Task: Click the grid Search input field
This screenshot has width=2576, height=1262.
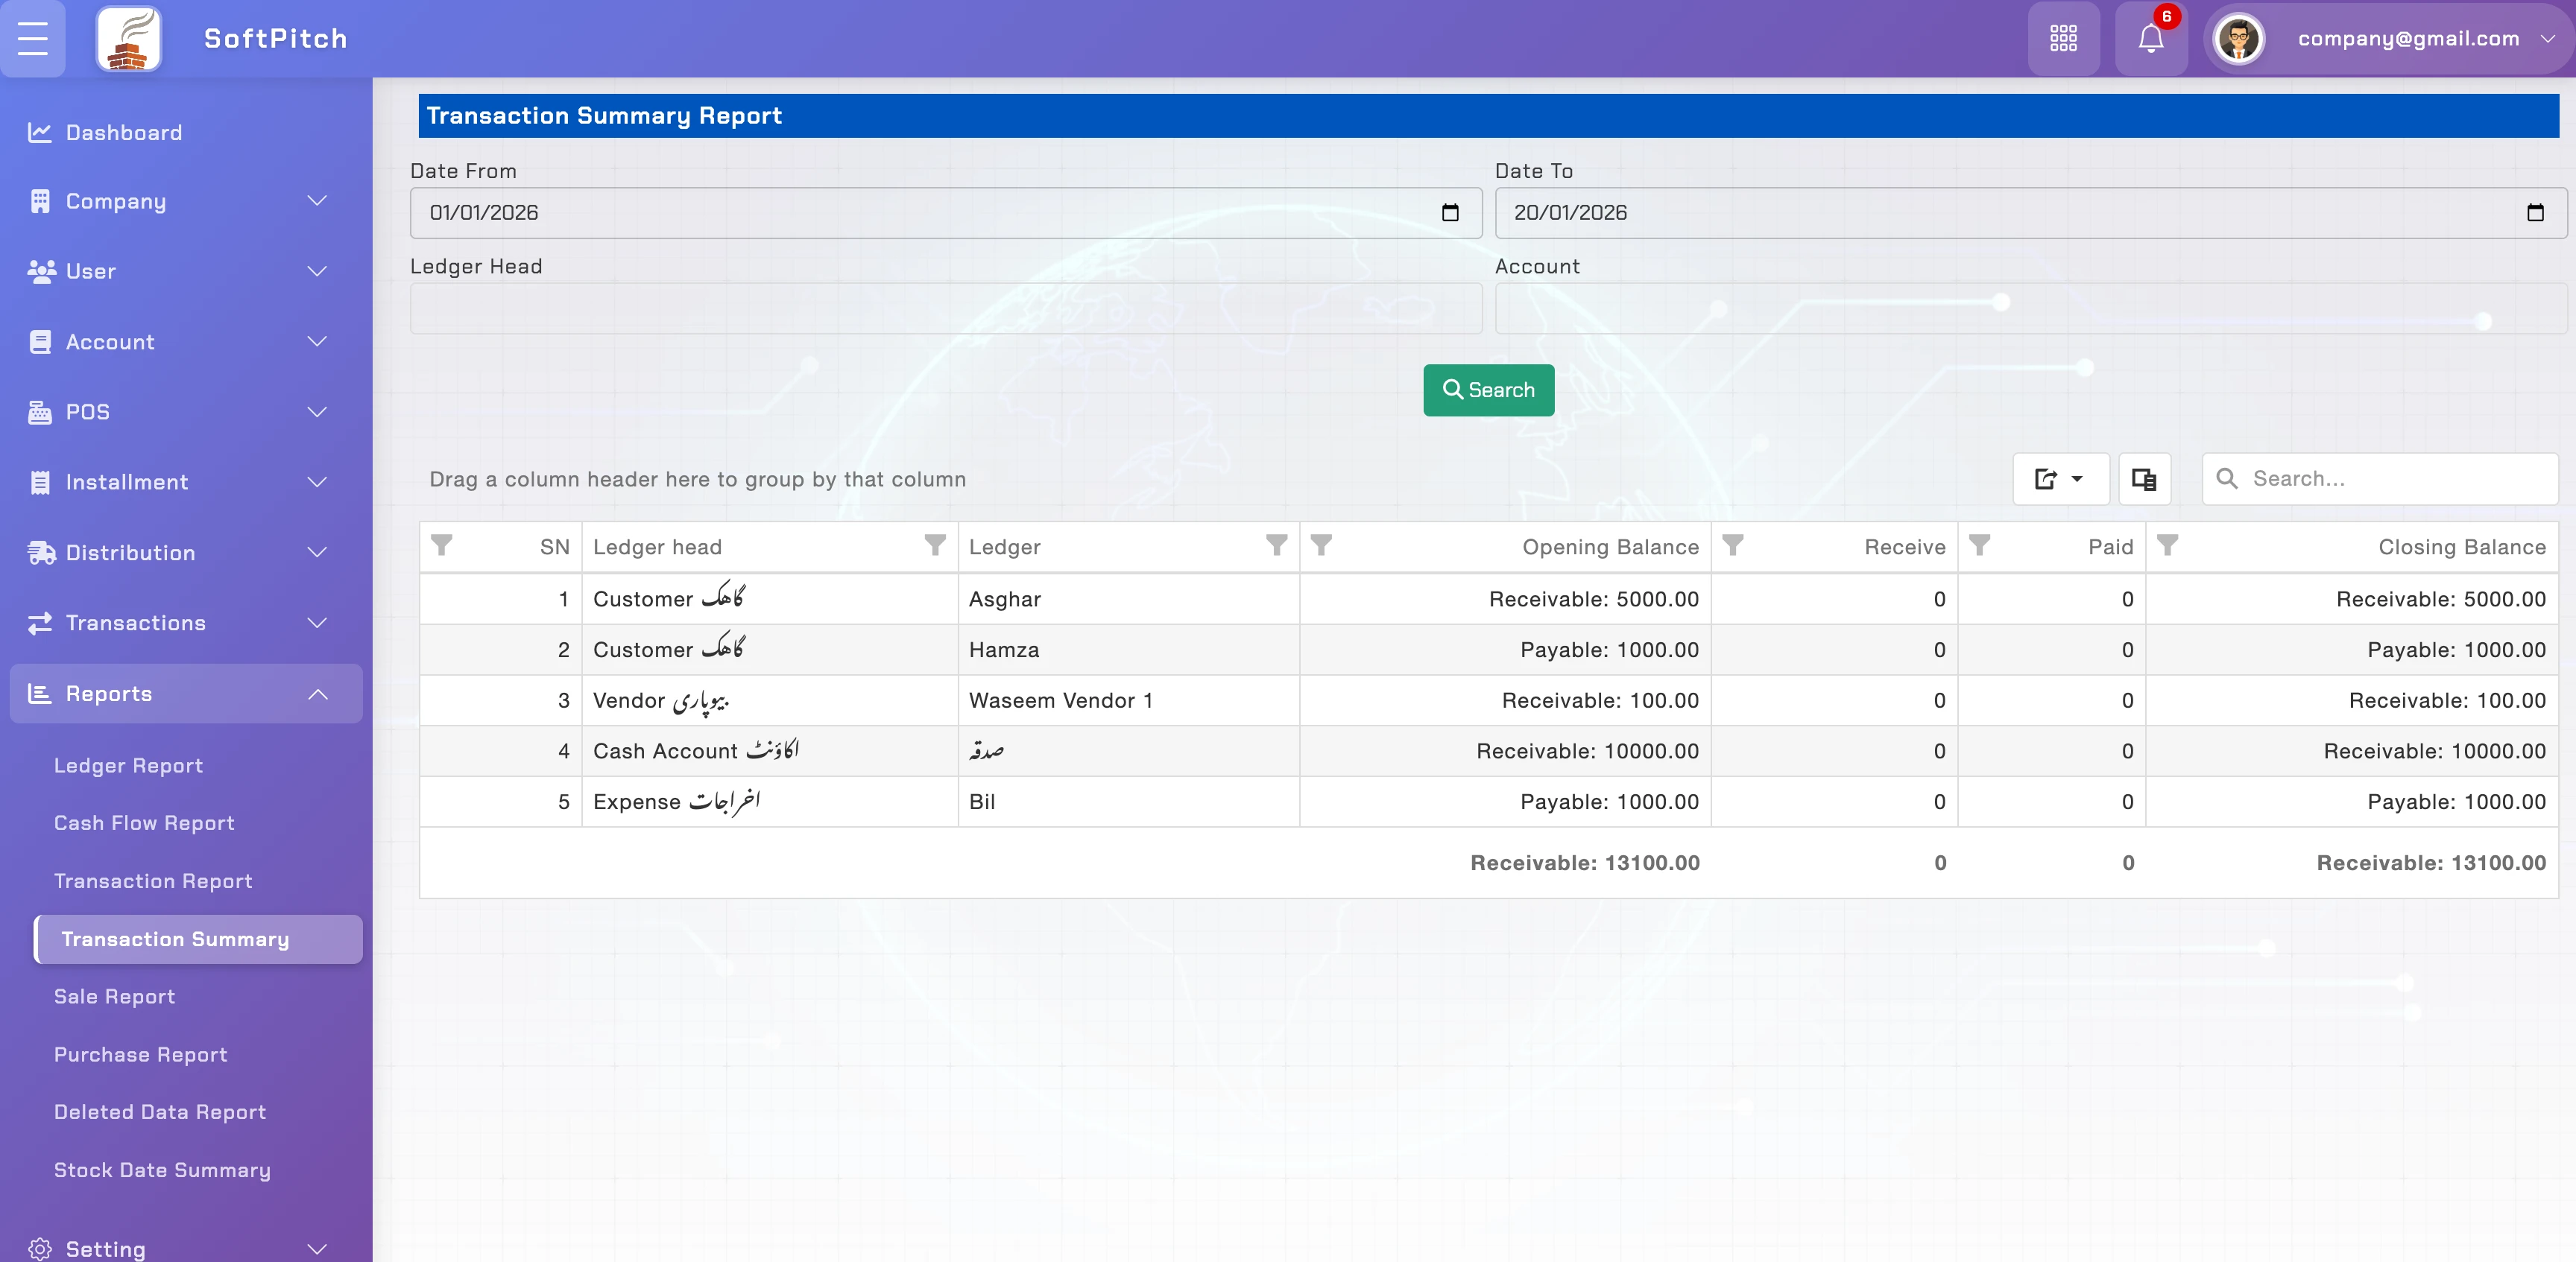Action: (x=2396, y=478)
